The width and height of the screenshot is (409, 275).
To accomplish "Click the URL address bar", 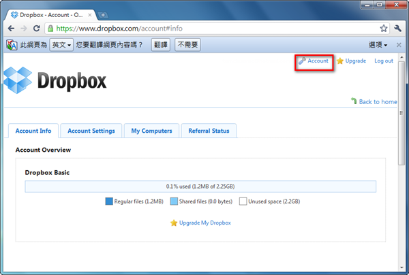I will coord(217,29).
